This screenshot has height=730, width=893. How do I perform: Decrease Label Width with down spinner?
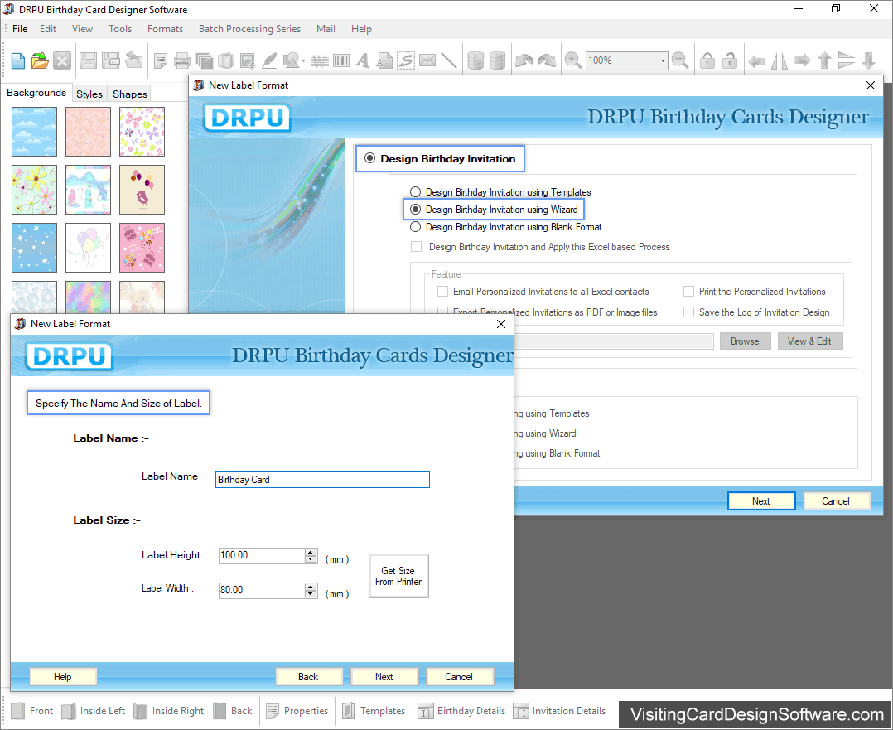coord(311,594)
